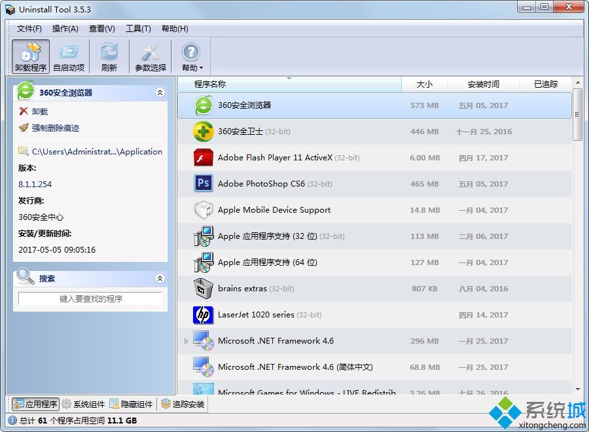Screen dimensions: 589x432
Task: Expand the Microsoft .NET Framework 4.6 row
Action: pyautogui.click(x=186, y=341)
